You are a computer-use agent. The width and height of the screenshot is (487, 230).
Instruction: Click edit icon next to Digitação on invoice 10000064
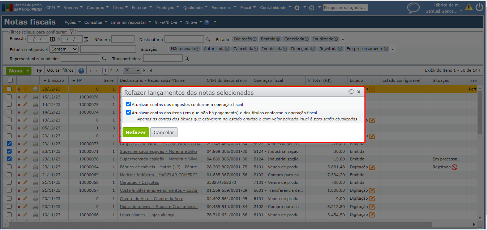(x=372, y=167)
